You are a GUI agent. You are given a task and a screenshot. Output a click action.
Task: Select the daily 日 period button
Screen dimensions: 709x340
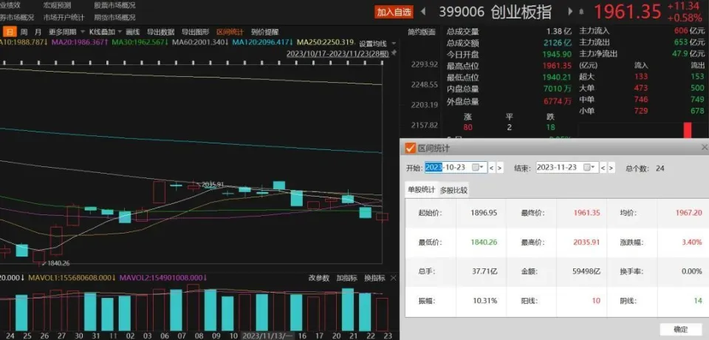click(10, 32)
